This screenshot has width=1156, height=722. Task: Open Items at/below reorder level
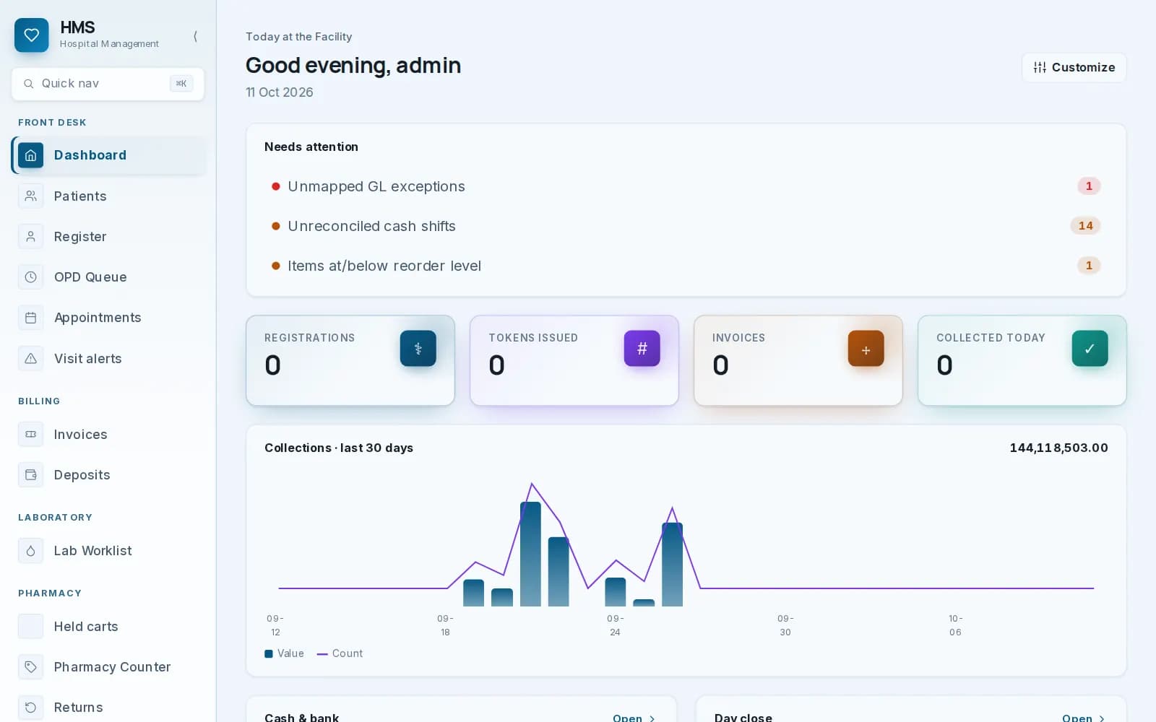point(686,266)
